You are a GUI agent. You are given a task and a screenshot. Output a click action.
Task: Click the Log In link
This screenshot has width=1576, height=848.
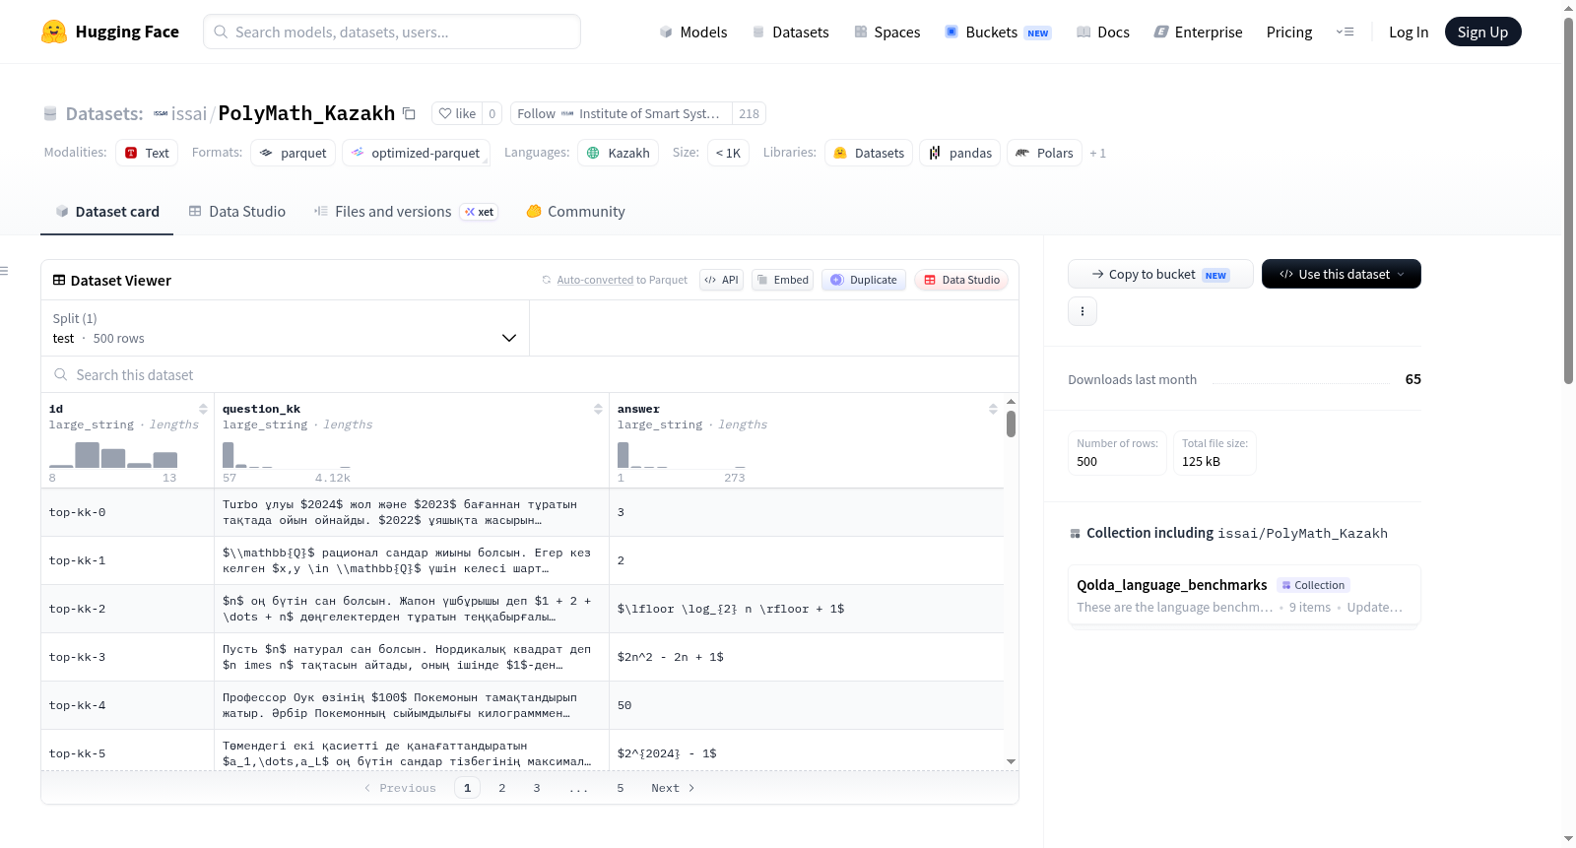(1409, 32)
